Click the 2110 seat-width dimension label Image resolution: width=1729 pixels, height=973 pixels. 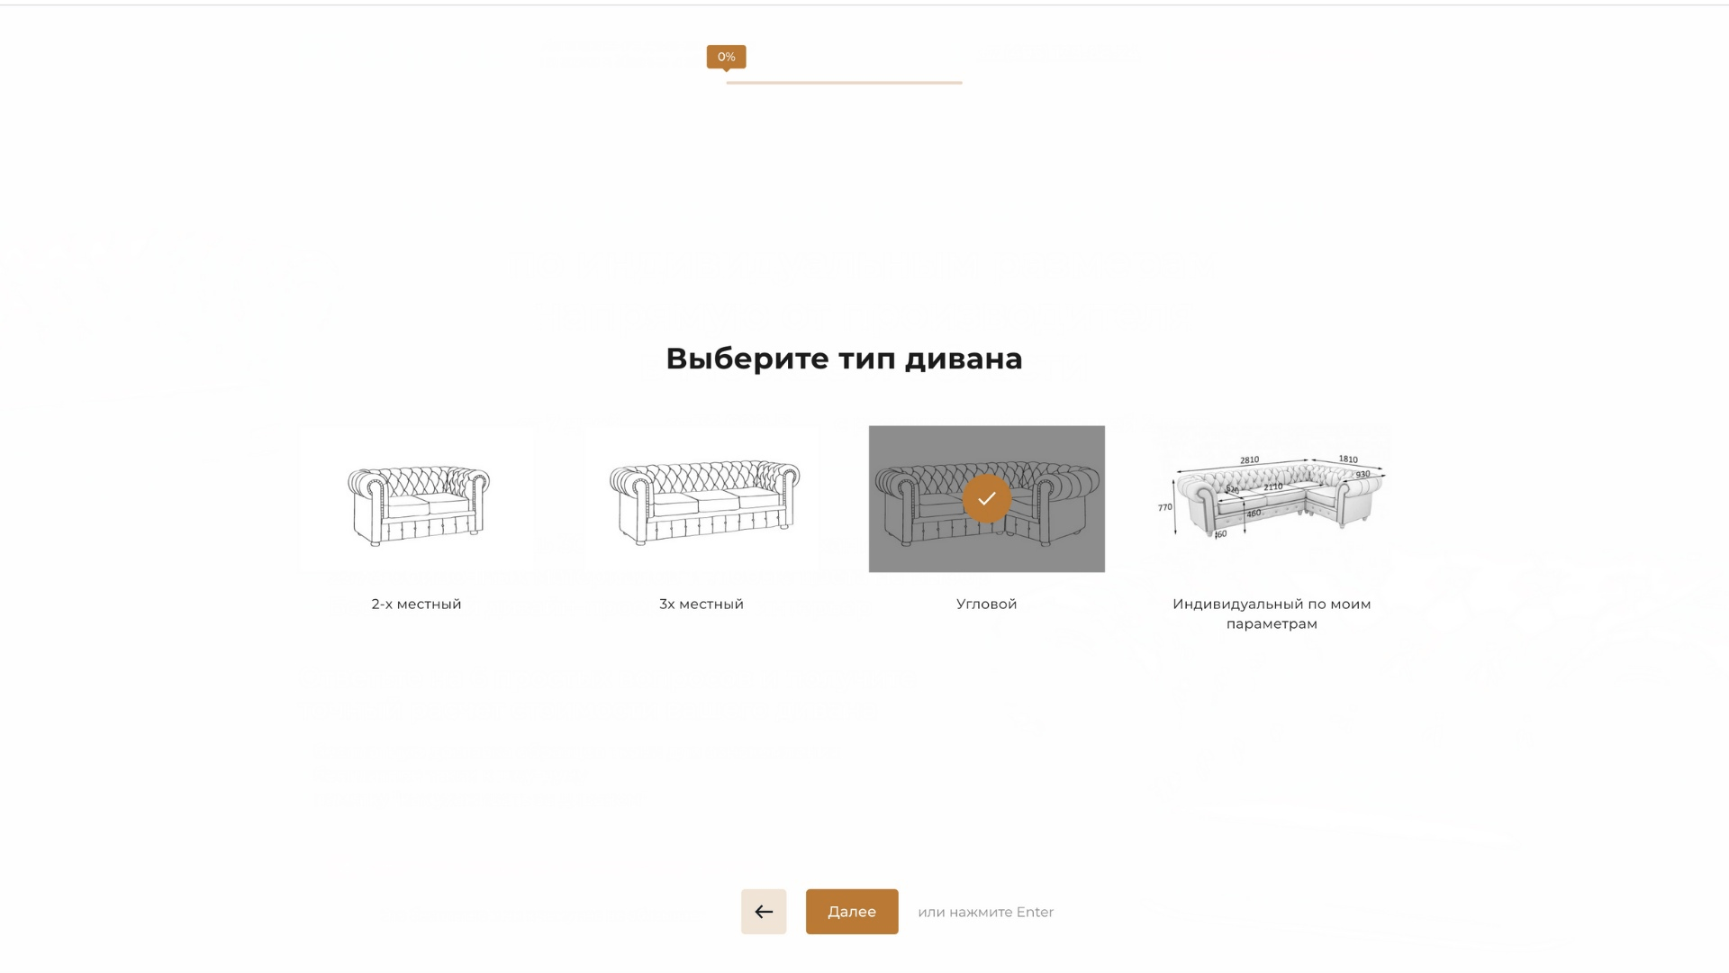point(1272,486)
